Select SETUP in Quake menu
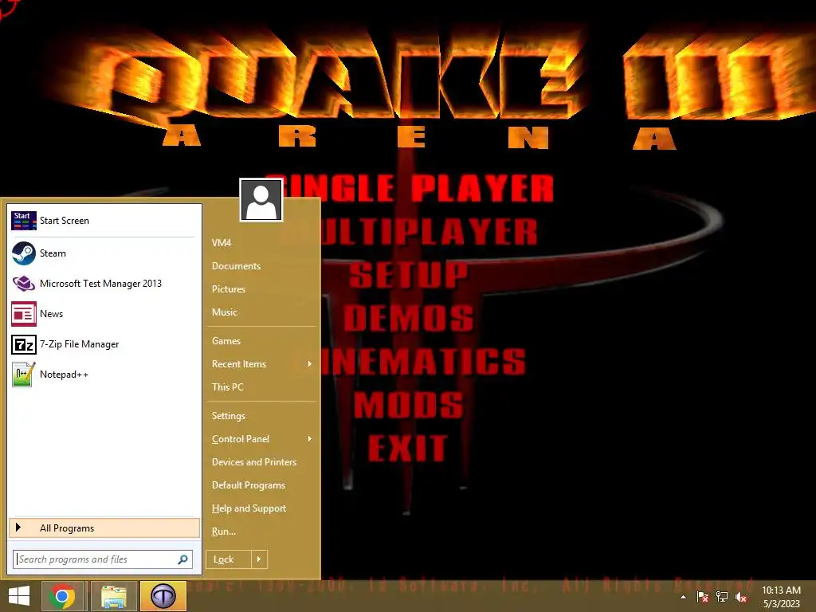This screenshot has width=816, height=612. (409, 274)
